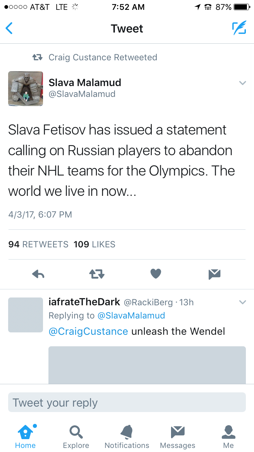Open the Explore tab
The width and height of the screenshot is (254, 452).
point(76,436)
